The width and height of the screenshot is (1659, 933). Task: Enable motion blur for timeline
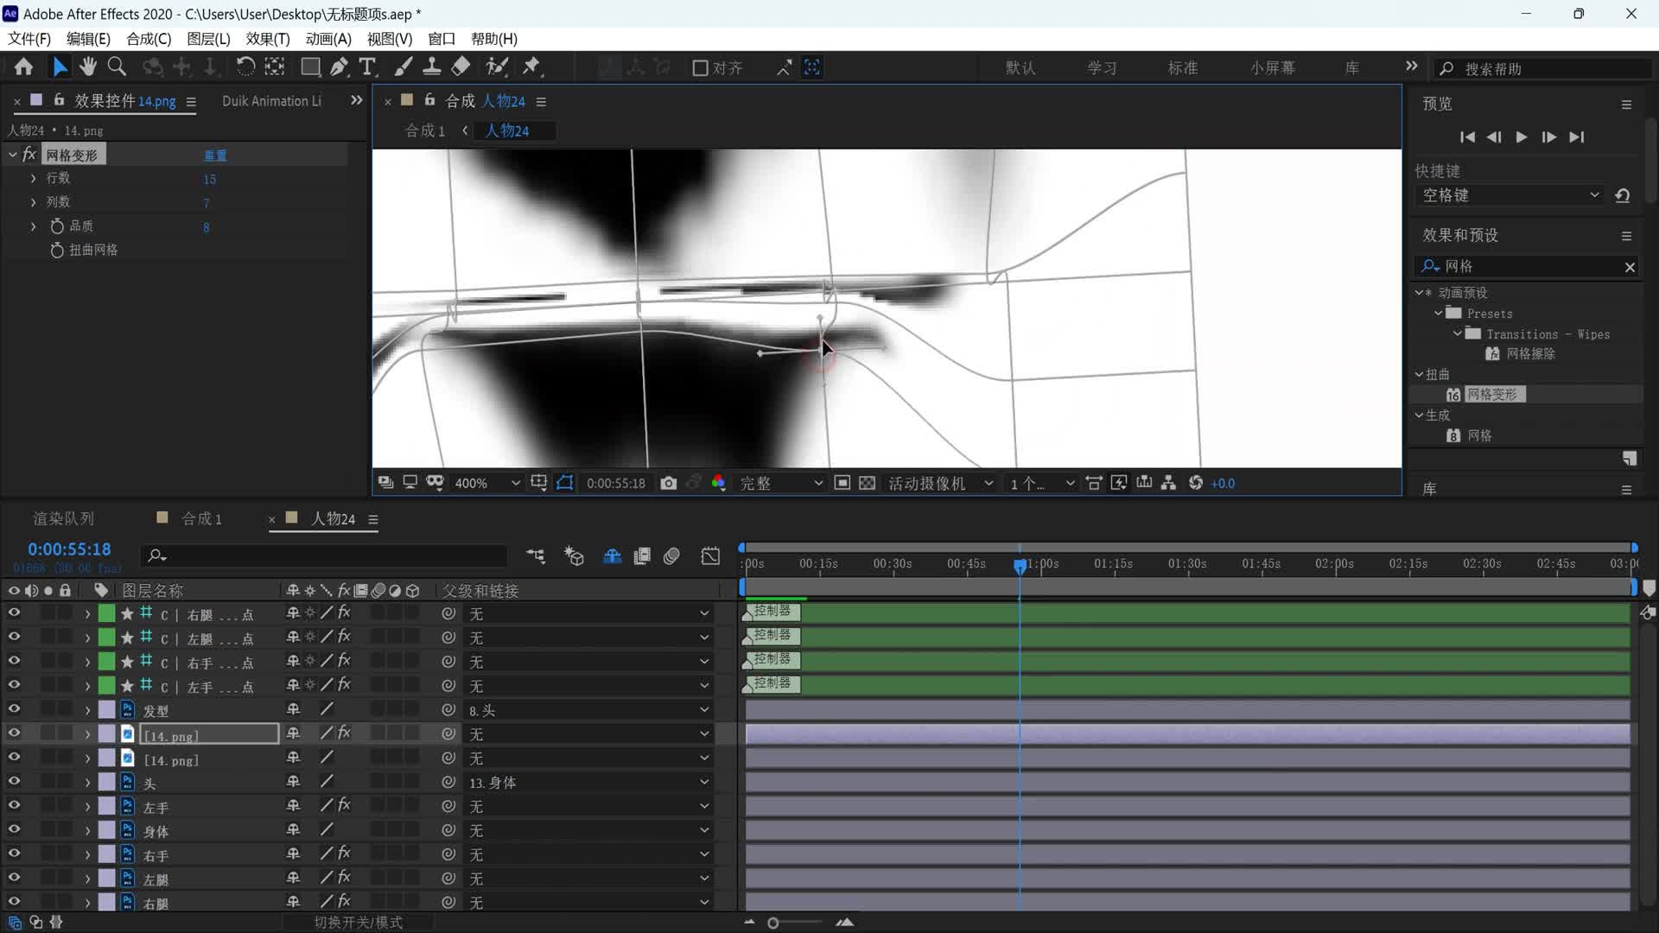click(671, 556)
